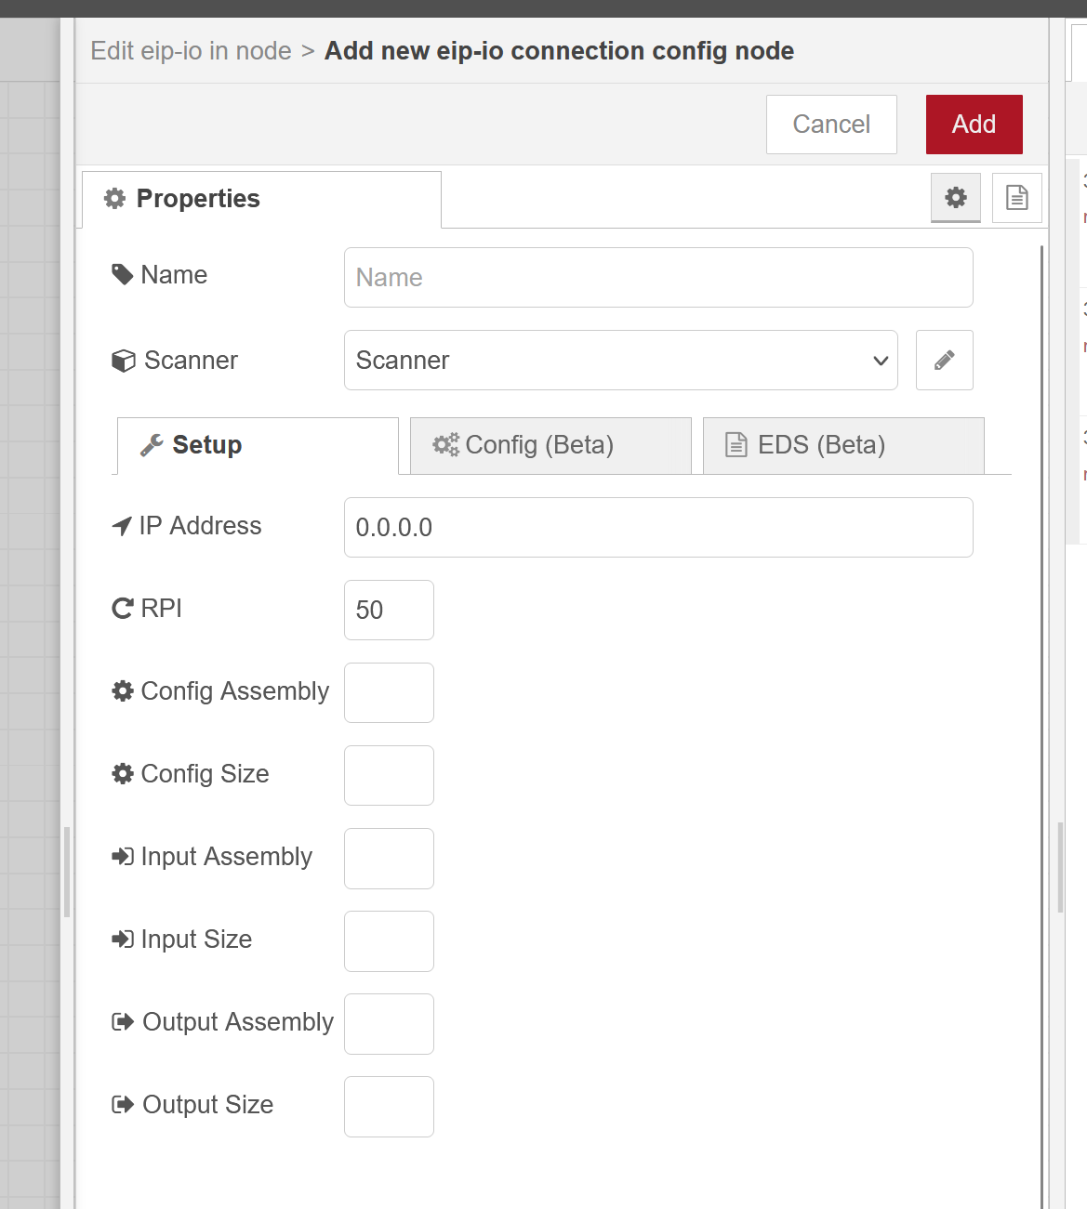Screen dimensions: 1087x1209
Task: Cancel the new connection config
Action: click(x=831, y=125)
